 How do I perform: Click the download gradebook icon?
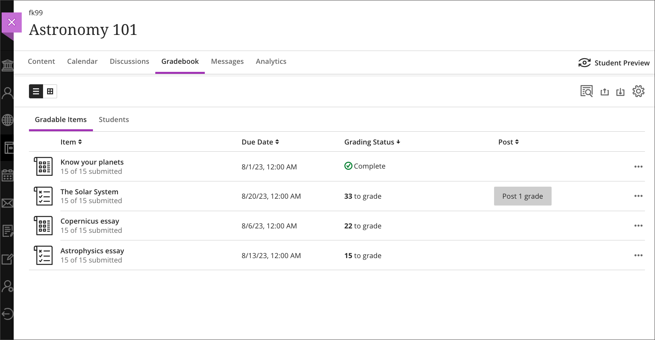(620, 92)
